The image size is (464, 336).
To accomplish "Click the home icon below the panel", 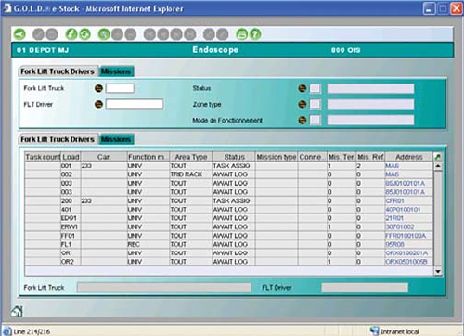I will 17,311.
